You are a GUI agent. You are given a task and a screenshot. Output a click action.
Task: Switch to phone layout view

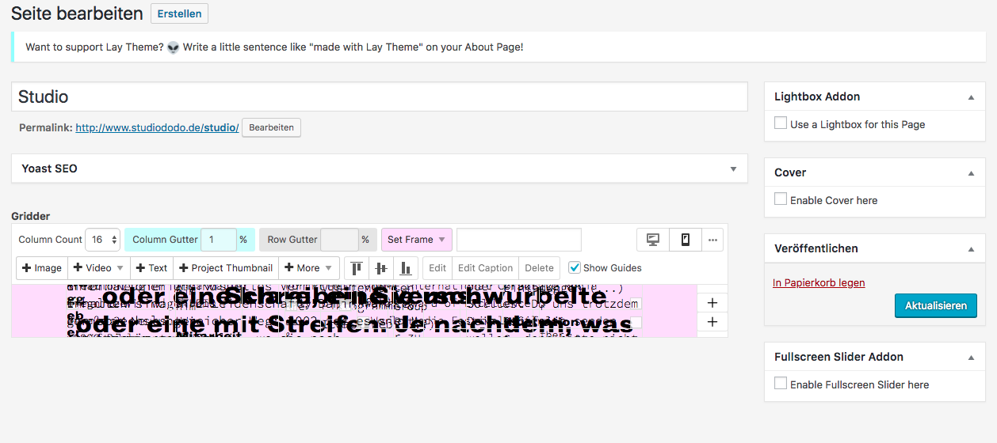pyautogui.click(x=686, y=240)
